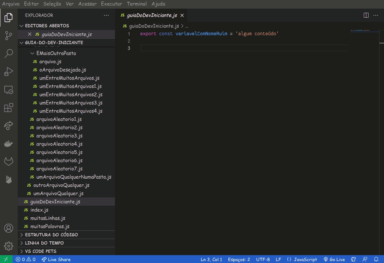Close the guiaDoDevIniciante.js editor tab
This screenshot has width=384, height=263.
coord(182,15)
